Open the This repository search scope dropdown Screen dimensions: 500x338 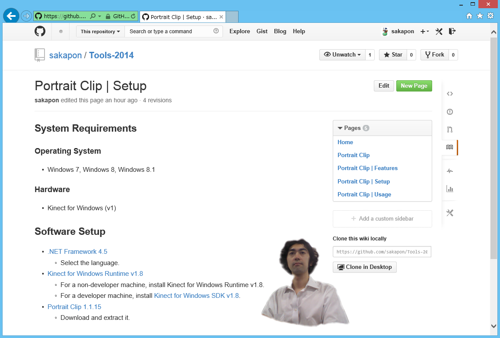100,31
